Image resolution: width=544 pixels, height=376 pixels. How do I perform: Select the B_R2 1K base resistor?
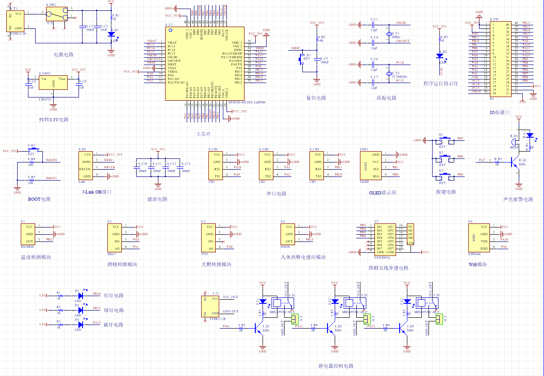tap(498, 161)
